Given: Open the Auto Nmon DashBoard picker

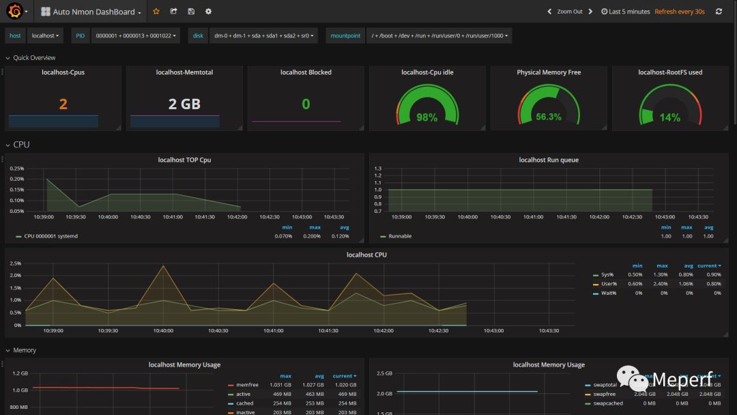Looking at the screenshot, I should [97, 12].
